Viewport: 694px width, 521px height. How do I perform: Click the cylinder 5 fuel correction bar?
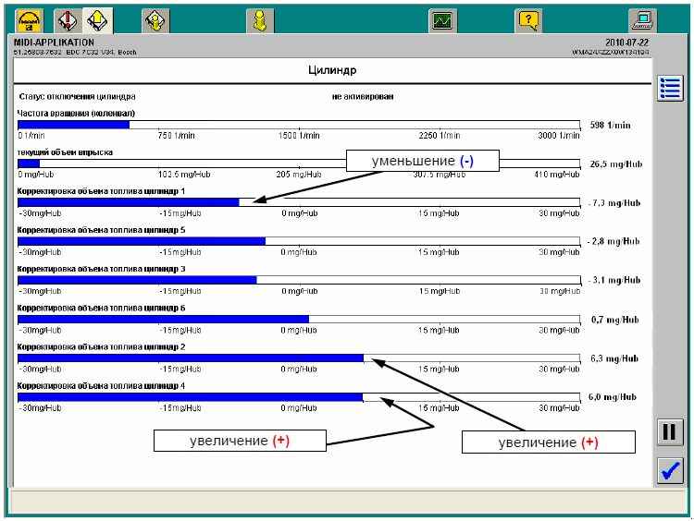(x=299, y=241)
